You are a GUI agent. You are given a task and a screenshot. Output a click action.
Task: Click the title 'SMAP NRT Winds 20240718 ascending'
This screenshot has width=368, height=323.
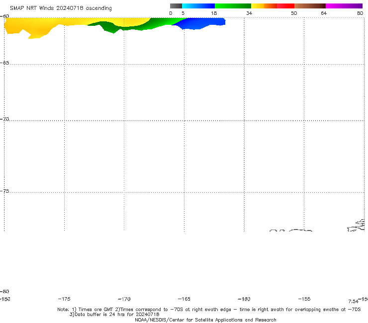pyautogui.click(x=61, y=8)
